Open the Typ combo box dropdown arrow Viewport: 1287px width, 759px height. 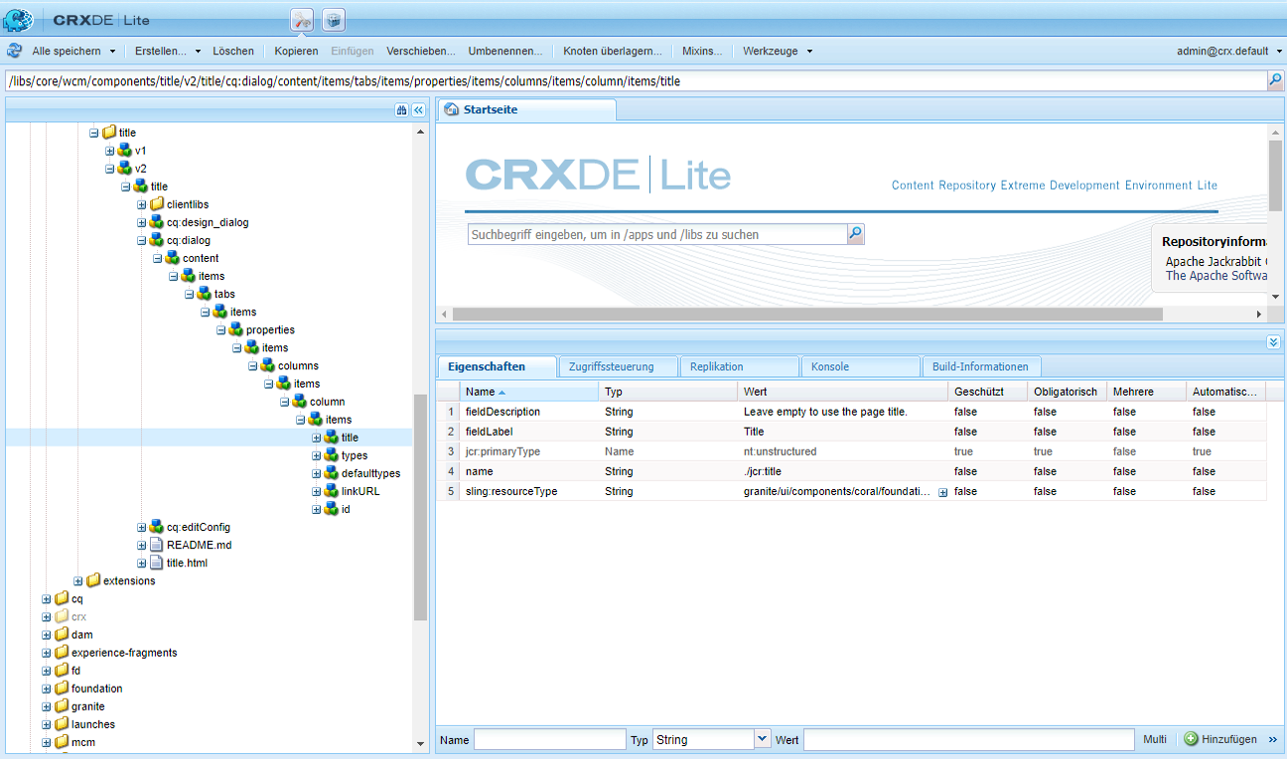point(762,739)
